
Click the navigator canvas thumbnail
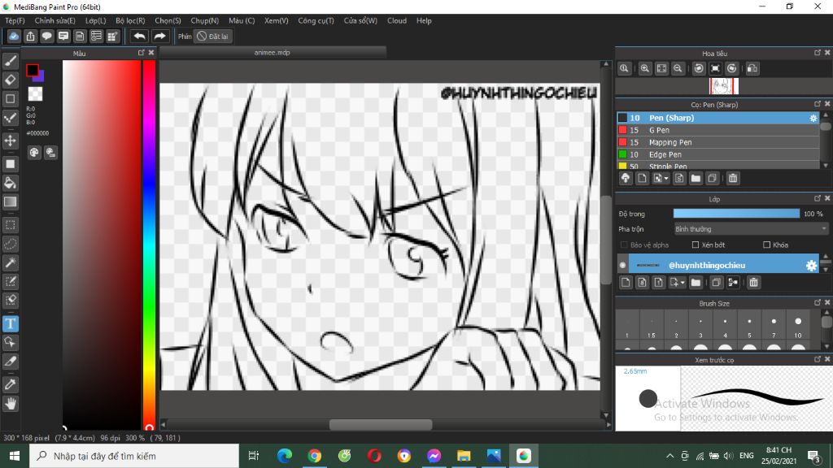[x=723, y=86]
